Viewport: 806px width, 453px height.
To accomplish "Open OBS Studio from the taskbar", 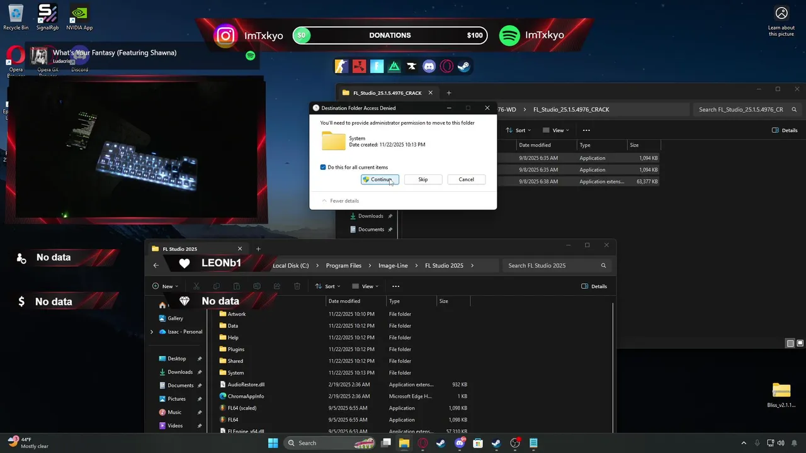I will pyautogui.click(x=515, y=443).
